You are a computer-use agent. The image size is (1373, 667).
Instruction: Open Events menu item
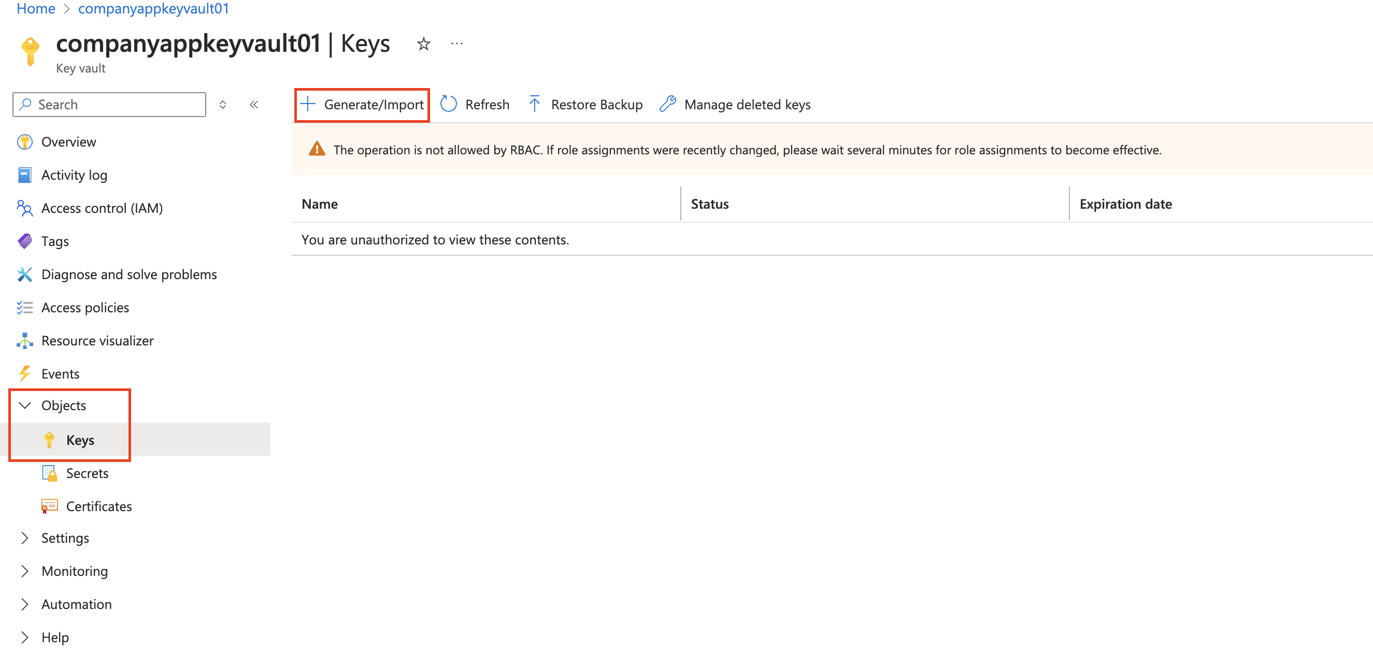(x=60, y=374)
